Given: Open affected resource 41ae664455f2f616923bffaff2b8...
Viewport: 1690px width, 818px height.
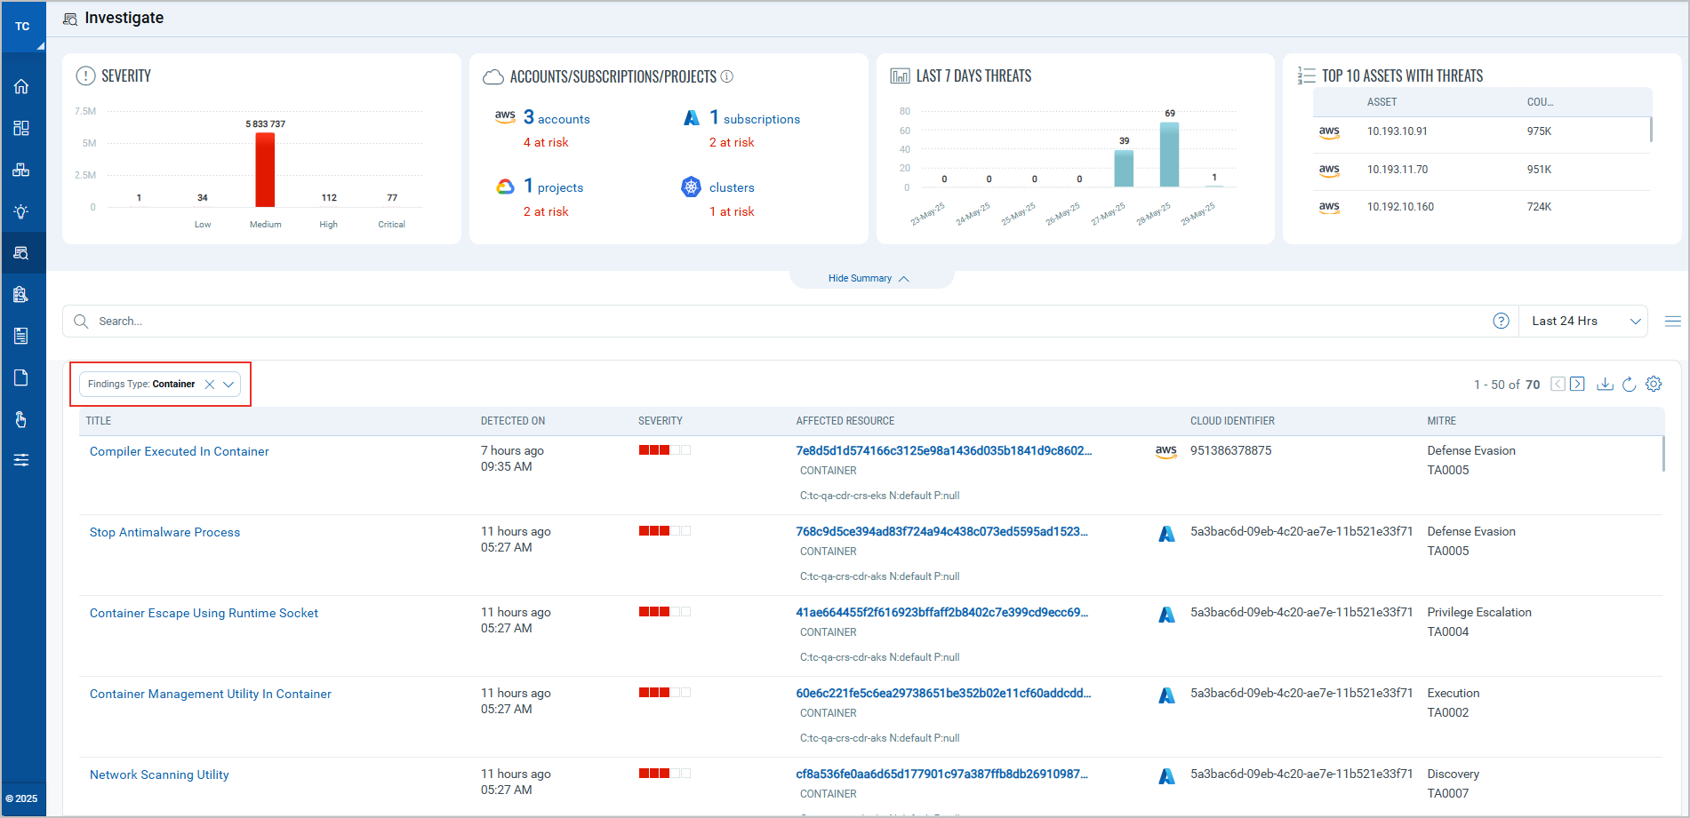Looking at the screenshot, I should (x=942, y=612).
